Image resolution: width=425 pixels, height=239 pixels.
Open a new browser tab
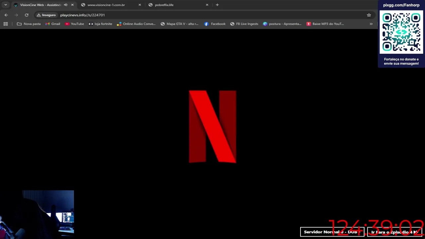217,5
